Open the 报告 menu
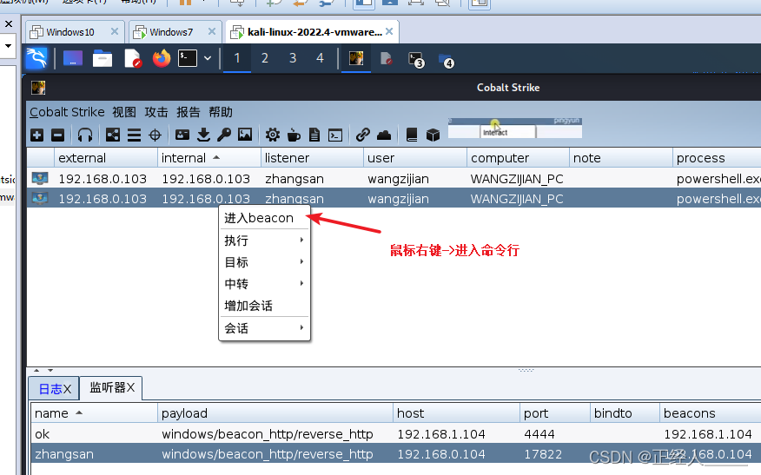Image resolution: width=761 pixels, height=475 pixels. (189, 112)
